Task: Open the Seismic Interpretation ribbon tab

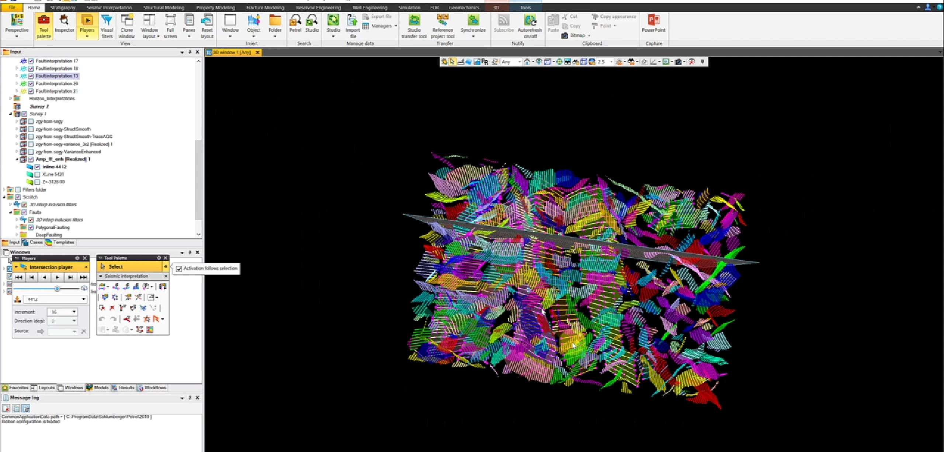Action: click(x=109, y=7)
